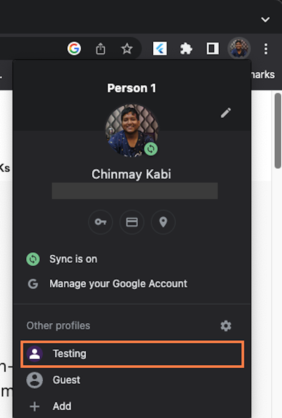The width and height of the screenshot is (282, 418).
Task: Toggle sync by clicking Sync is on
Action: coord(73,259)
